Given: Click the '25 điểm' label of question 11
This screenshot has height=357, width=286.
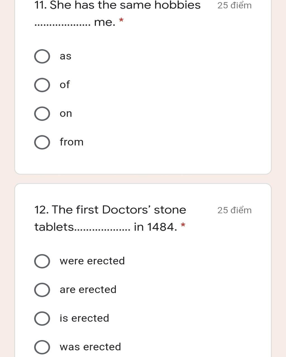Looking at the screenshot, I should coord(234,6).
